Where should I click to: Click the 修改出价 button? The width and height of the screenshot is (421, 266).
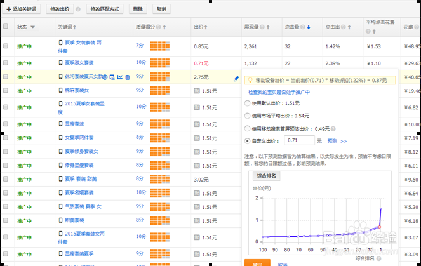pyautogui.click(x=60, y=9)
